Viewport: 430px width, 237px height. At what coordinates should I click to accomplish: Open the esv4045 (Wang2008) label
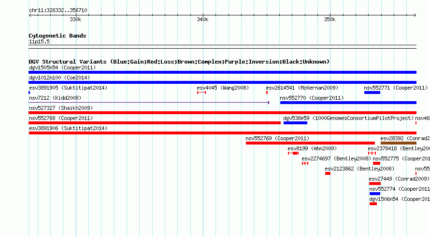tap(223, 88)
